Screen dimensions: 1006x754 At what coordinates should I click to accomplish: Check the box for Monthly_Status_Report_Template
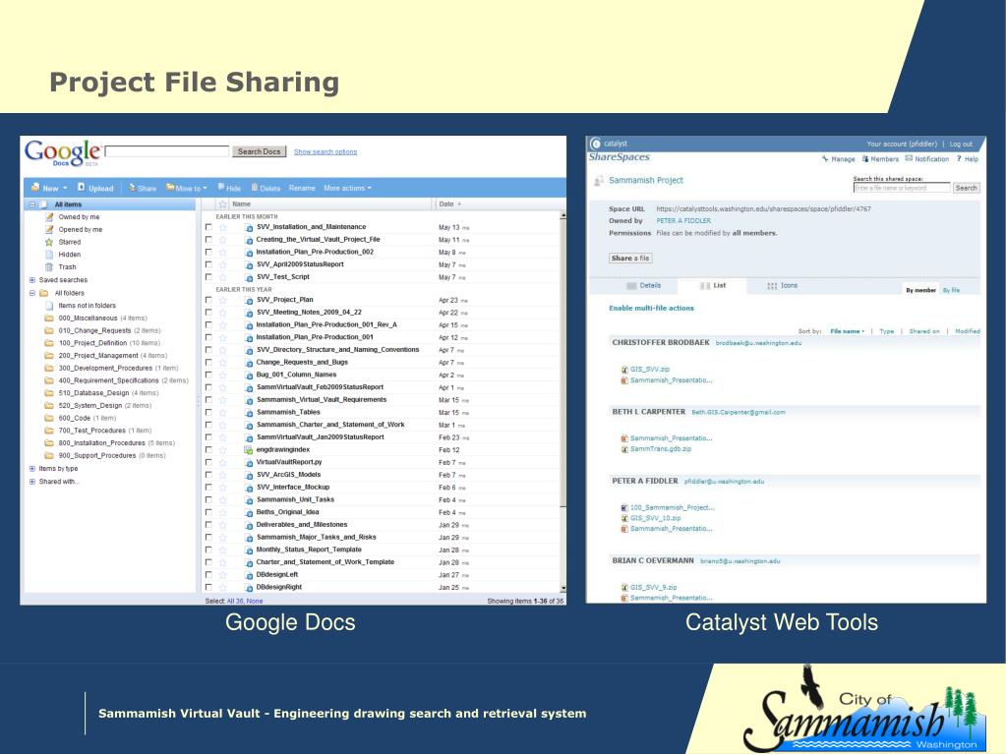coord(208,550)
